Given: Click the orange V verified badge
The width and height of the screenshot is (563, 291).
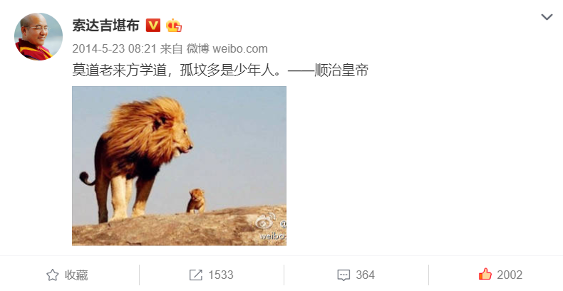Looking at the screenshot, I should pyautogui.click(x=153, y=26).
